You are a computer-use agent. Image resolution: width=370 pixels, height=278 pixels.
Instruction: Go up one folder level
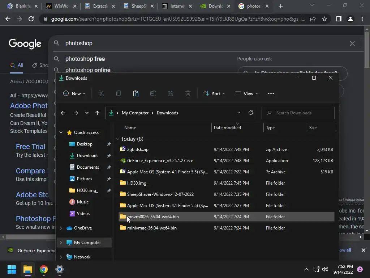point(97,113)
